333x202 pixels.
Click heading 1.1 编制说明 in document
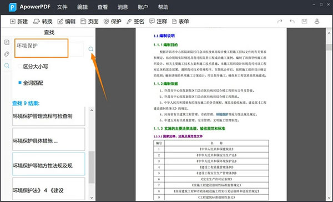pos(164,36)
